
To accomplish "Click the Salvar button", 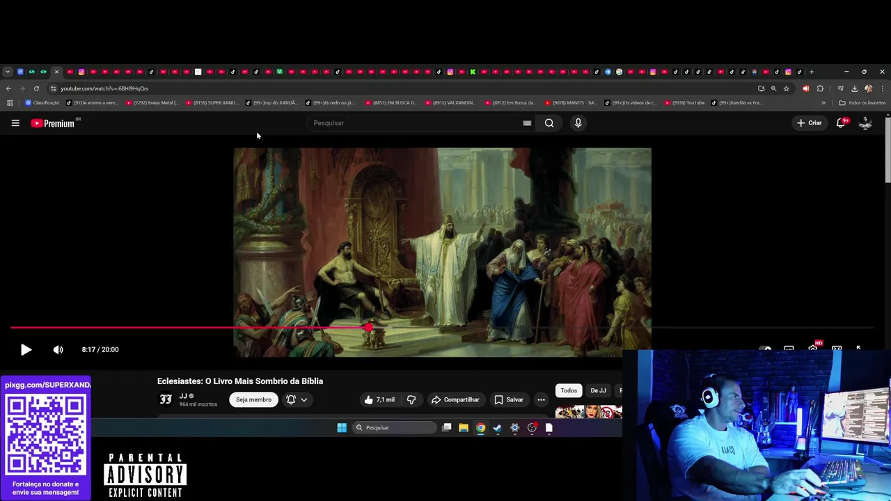I will [508, 399].
